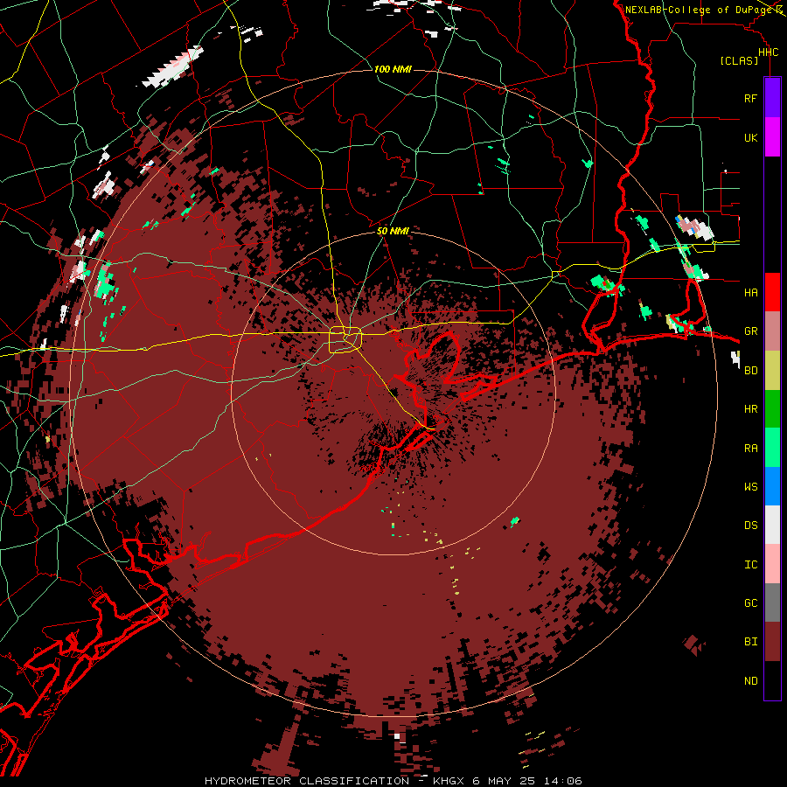The width and height of the screenshot is (787, 787).
Task: Click the RA legend label
Action: [x=750, y=448]
